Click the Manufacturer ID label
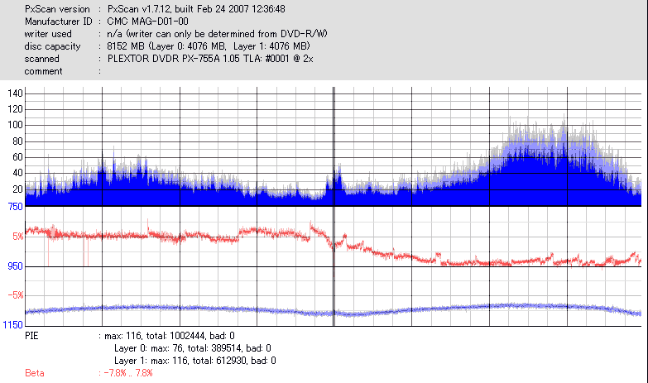The width and height of the screenshot is (648, 383). 58,22
